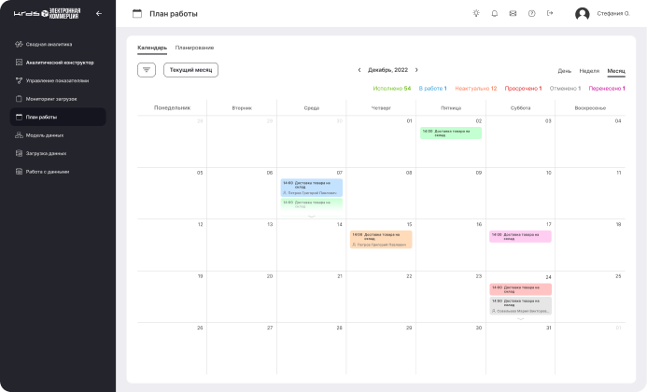The image size is (647, 392).
Task: Select the Календарь tab
Action: tap(152, 48)
